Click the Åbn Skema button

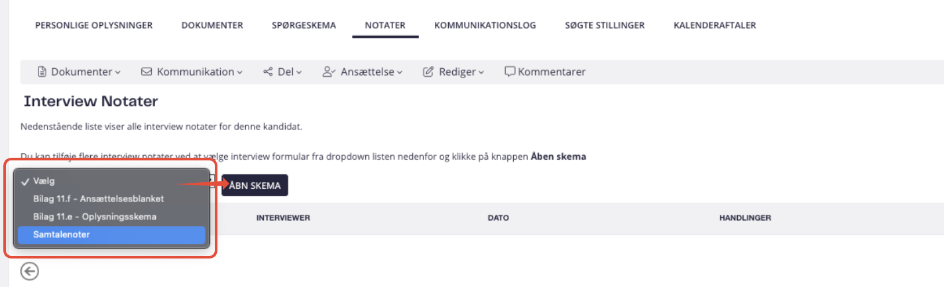255,186
